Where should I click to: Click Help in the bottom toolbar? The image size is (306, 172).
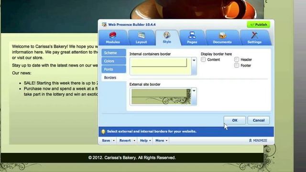[x=143, y=140]
